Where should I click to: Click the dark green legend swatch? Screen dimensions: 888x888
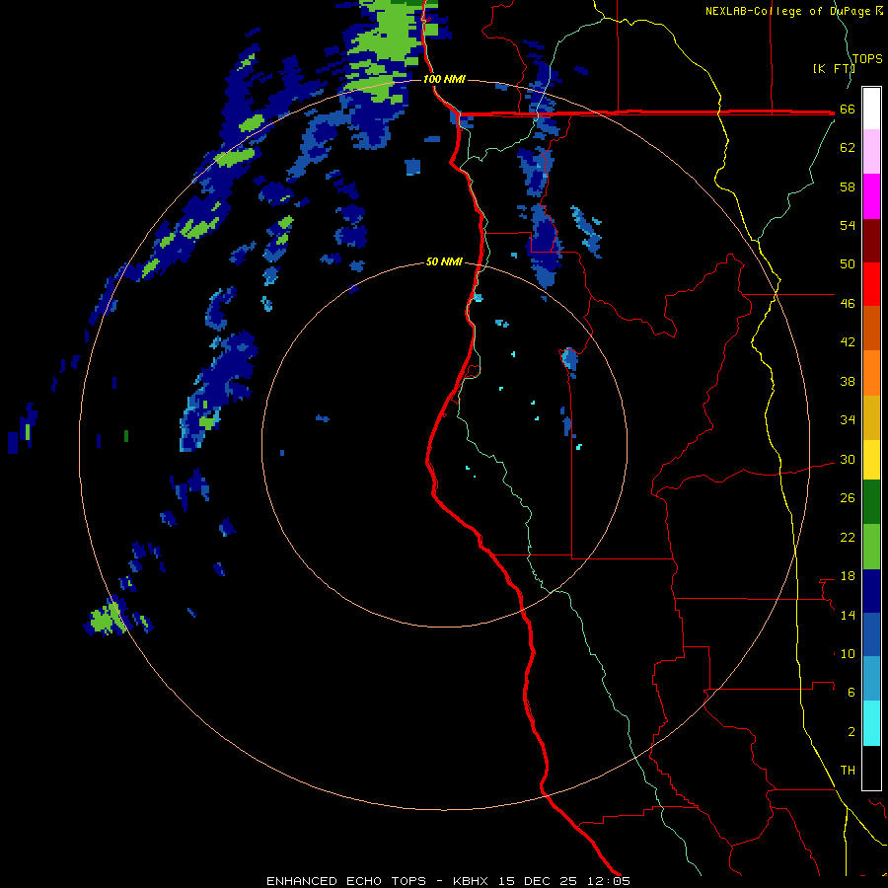click(x=871, y=502)
